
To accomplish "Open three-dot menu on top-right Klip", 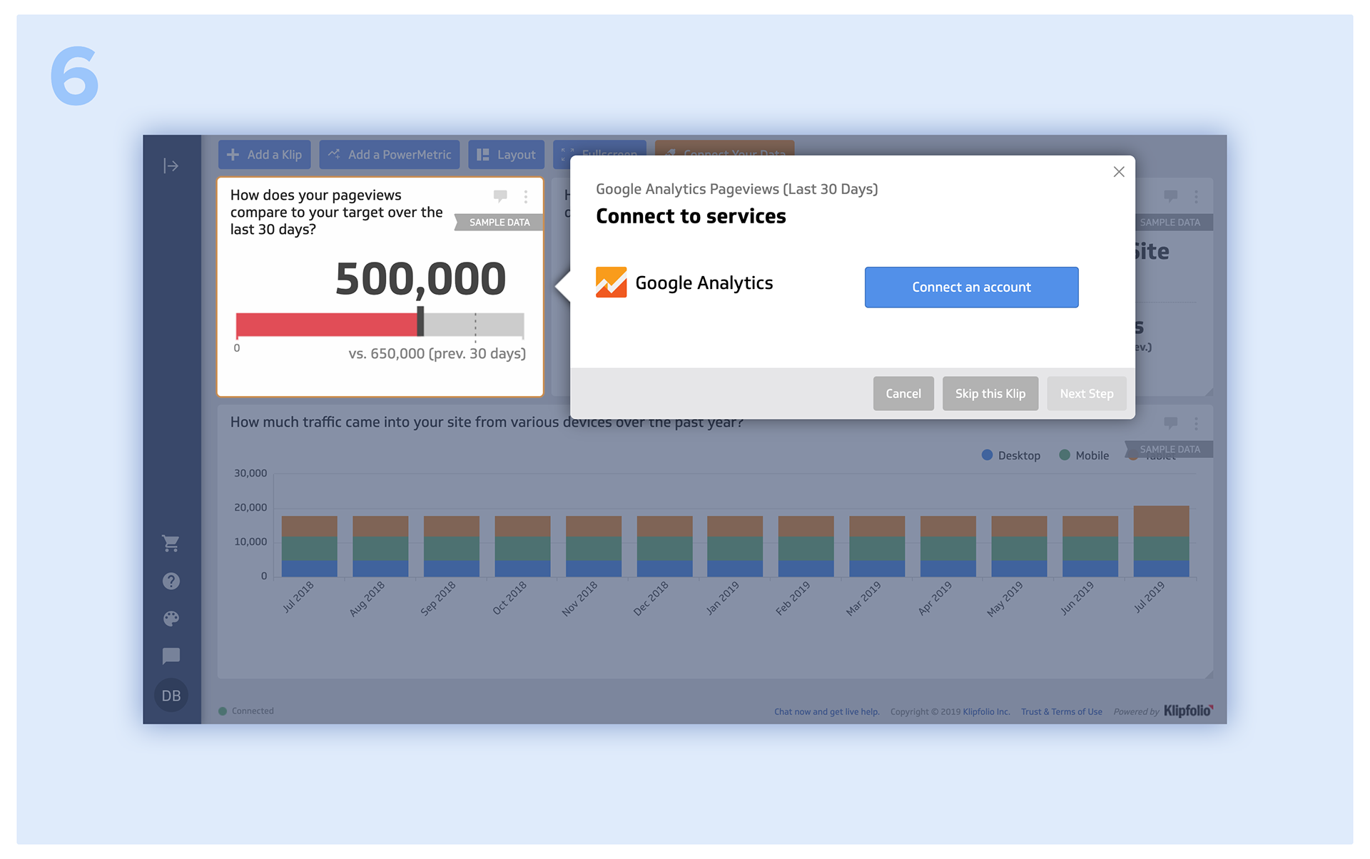I will pyautogui.click(x=1197, y=196).
